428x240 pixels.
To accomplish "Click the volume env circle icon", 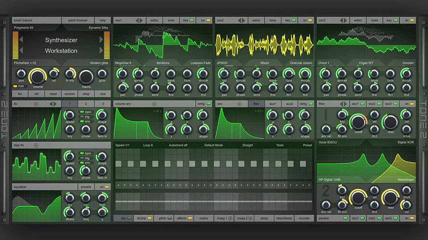I will (x=154, y=104).
